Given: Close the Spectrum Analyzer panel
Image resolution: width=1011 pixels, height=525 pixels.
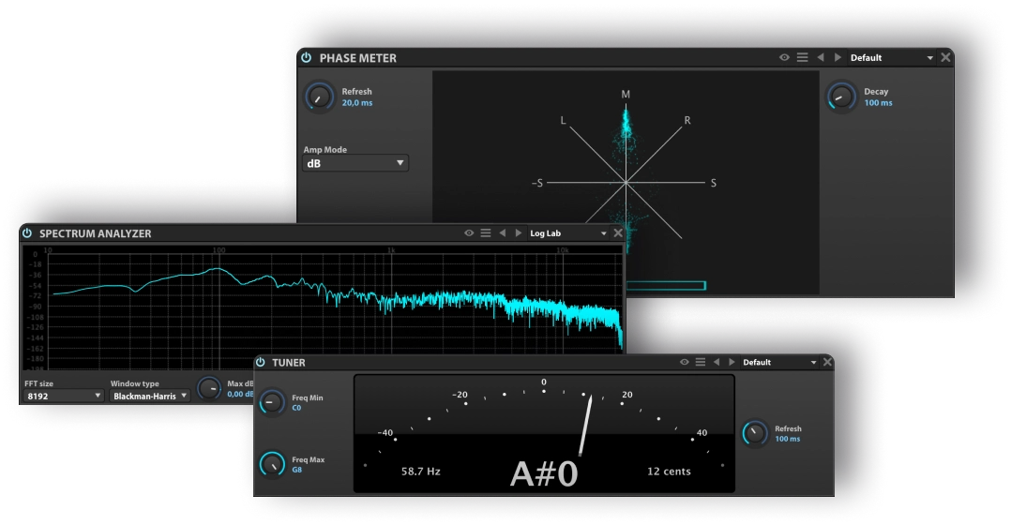Looking at the screenshot, I should [617, 233].
